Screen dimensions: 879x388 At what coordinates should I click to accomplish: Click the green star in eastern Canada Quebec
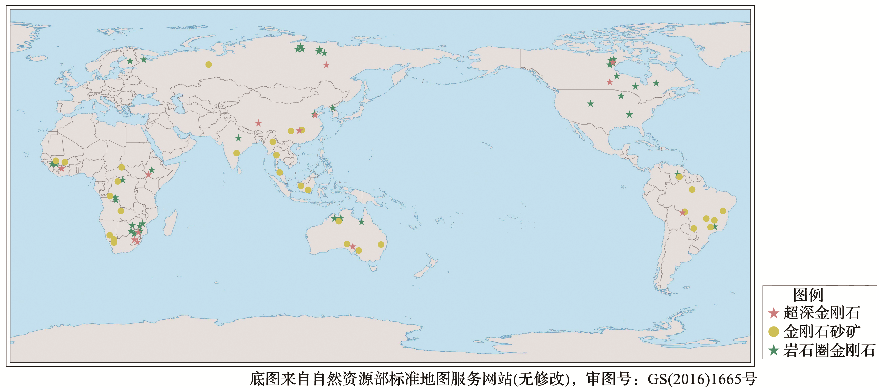tap(656, 83)
